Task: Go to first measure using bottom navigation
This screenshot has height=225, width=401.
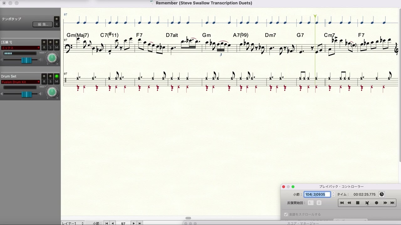Action: pos(107,223)
